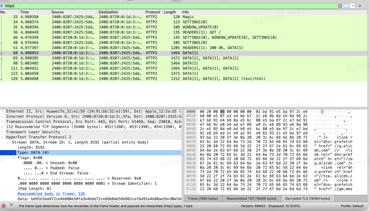Collapse the HyperText Transfer Protocol 2 node
Image resolution: width=370 pixels, height=211 pixels.
[x=3, y=137]
